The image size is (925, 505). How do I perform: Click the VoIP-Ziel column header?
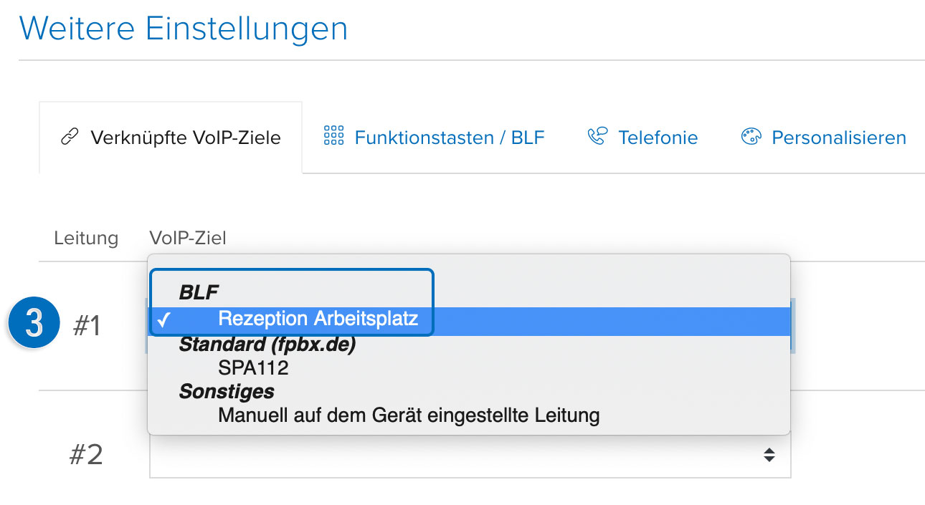188,238
